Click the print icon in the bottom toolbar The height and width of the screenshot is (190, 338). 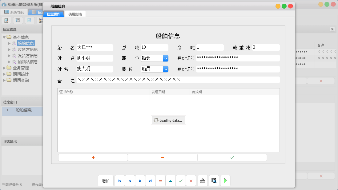click(203, 181)
